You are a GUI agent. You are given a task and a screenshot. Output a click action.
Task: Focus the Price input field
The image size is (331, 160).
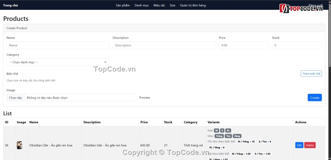(244, 45)
